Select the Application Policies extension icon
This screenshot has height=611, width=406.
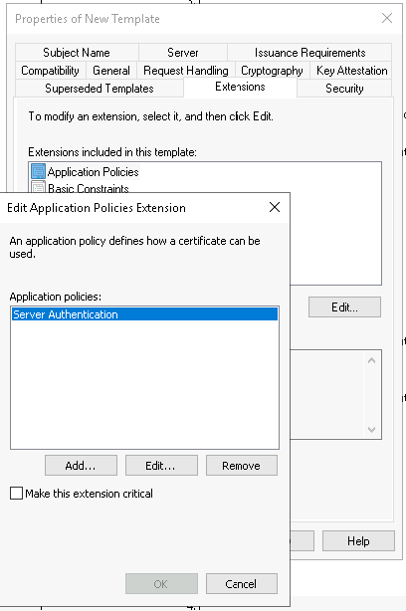(38, 171)
